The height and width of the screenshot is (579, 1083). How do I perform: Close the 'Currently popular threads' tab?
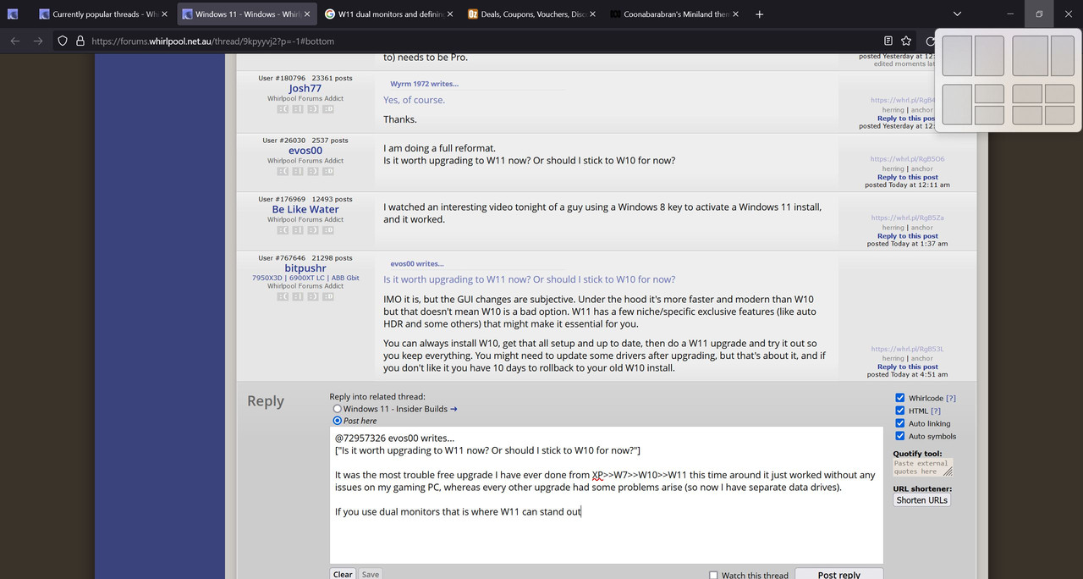coord(164,14)
